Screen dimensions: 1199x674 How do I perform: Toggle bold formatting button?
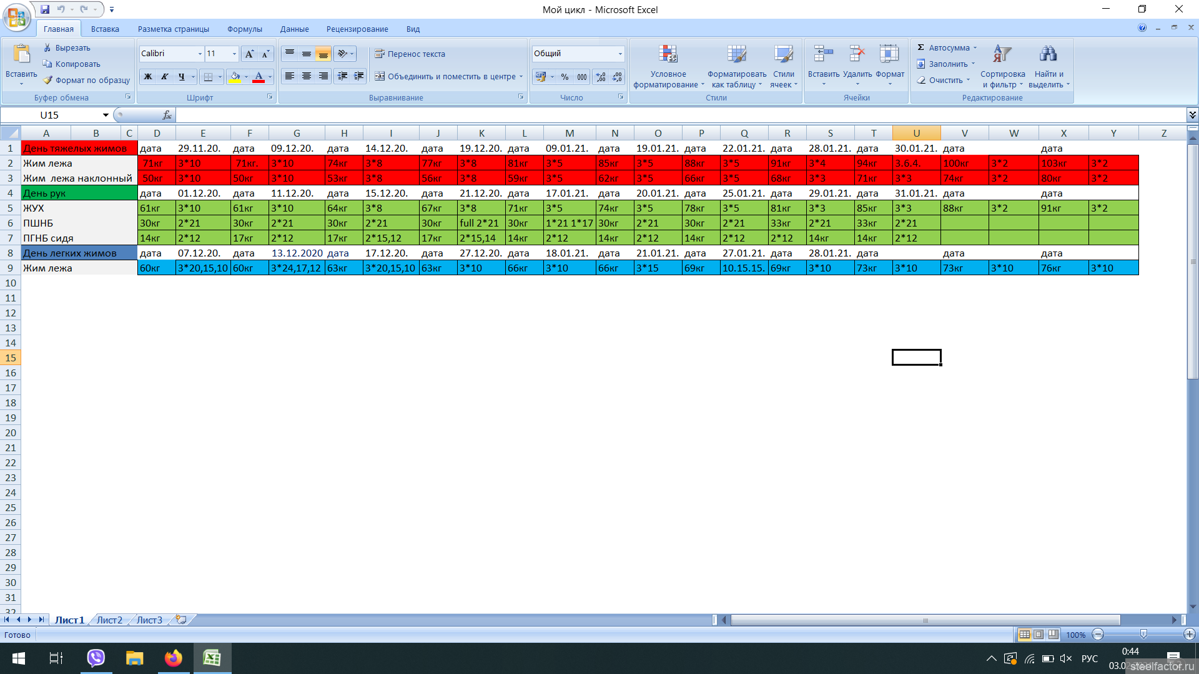point(148,77)
